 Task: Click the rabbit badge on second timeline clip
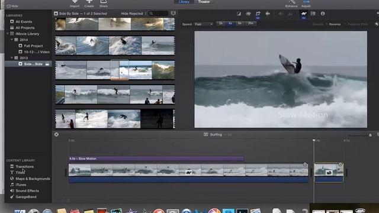pyautogui.click(x=329, y=172)
